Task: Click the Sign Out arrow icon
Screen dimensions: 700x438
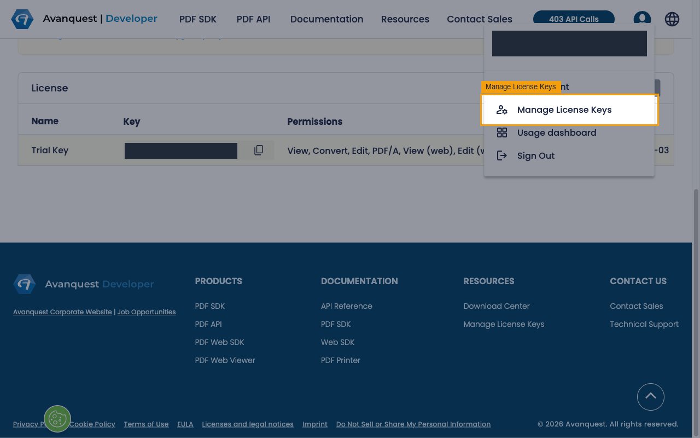Action: [x=502, y=155]
